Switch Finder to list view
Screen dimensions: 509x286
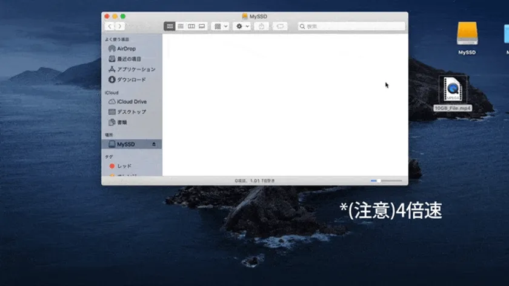click(181, 27)
